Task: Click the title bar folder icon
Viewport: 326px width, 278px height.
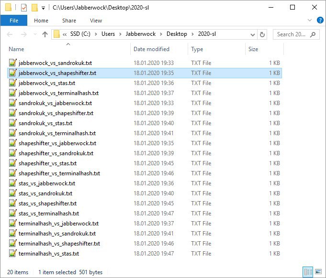Action: [8, 8]
